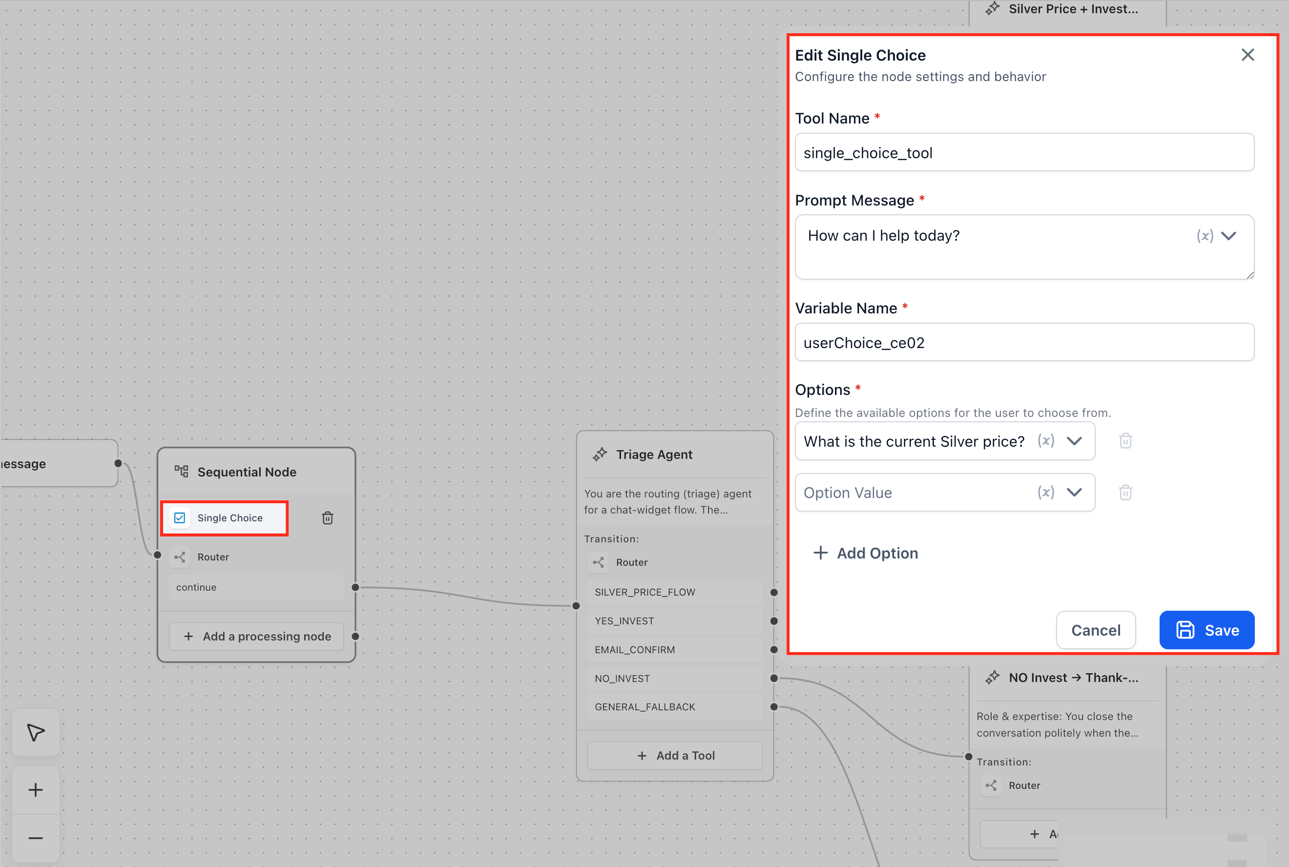Zoom in the canvas with plus button
This screenshot has height=867, width=1289.
pos(36,789)
